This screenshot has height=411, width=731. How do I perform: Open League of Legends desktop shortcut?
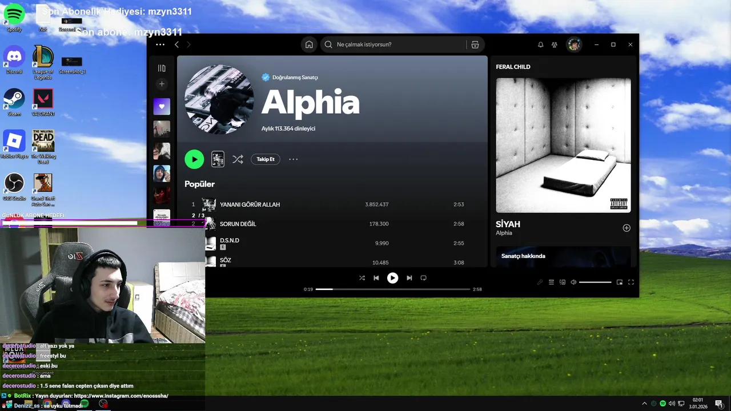43,62
